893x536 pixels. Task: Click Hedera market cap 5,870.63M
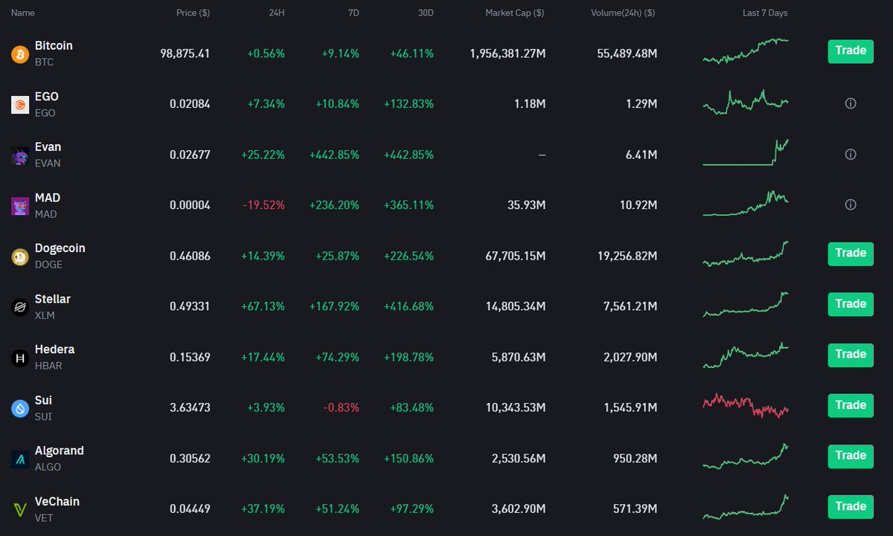(x=518, y=357)
